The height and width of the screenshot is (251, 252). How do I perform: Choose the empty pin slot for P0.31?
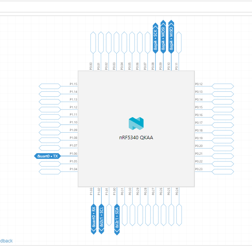pos(125,215)
